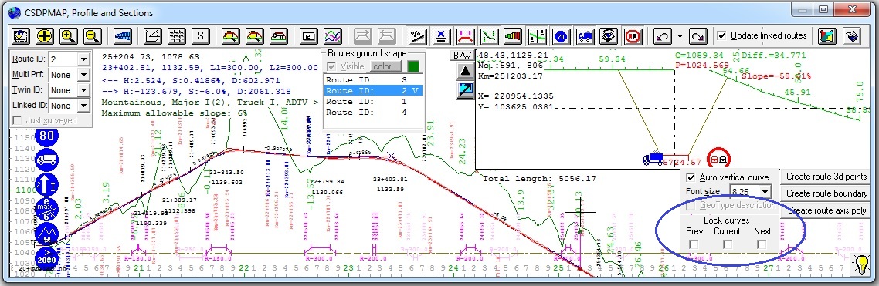Click the 'S' toolbar button
Viewport: 879px width, 286px height.
pos(201,35)
